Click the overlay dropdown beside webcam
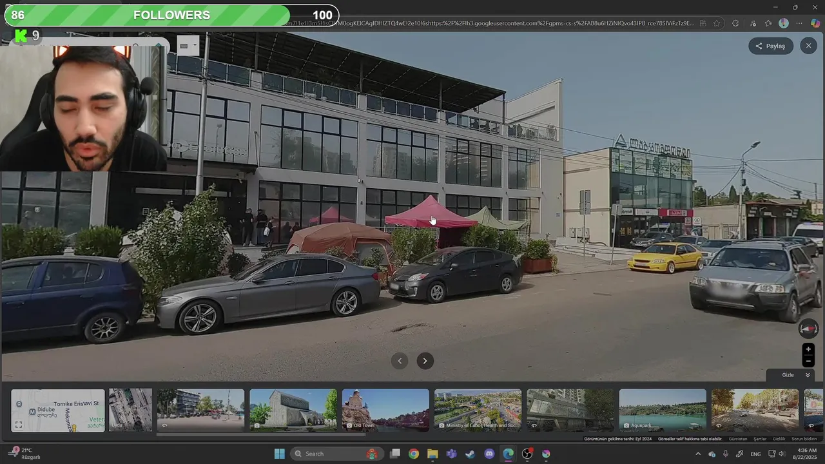 (x=188, y=46)
